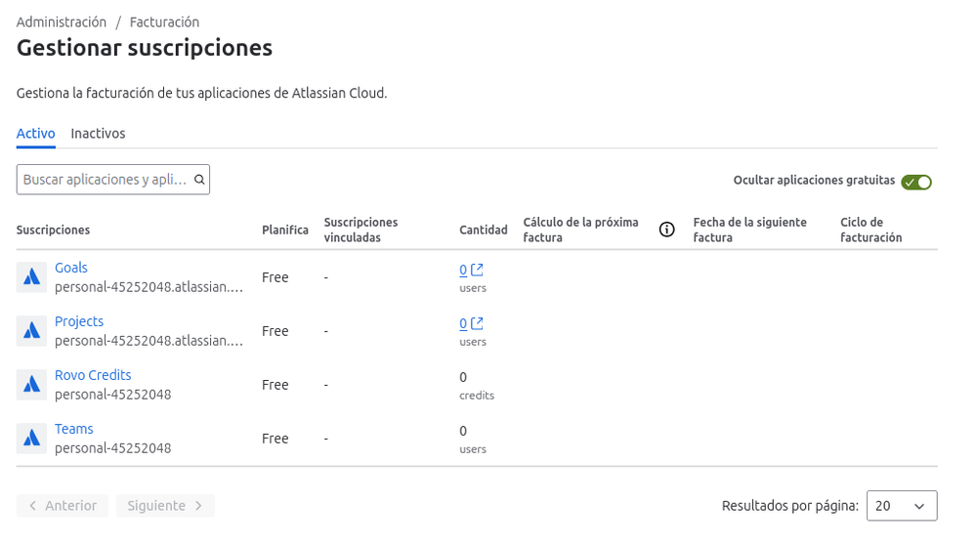The width and height of the screenshot is (976, 545).
Task: Click the Gestionar suscripciones heading
Action: 145,48
